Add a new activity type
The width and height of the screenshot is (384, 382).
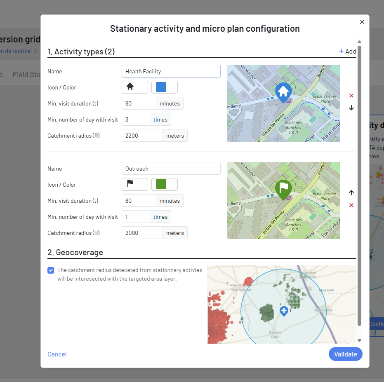[348, 52]
